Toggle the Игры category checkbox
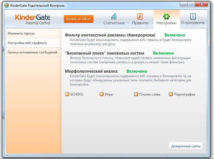The image size is (214, 159). pyautogui.click(x=102, y=94)
